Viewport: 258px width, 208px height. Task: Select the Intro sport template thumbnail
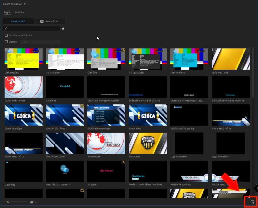[x=147, y=144]
